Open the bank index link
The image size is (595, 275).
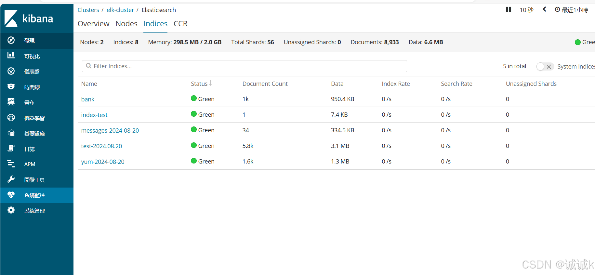tap(88, 99)
